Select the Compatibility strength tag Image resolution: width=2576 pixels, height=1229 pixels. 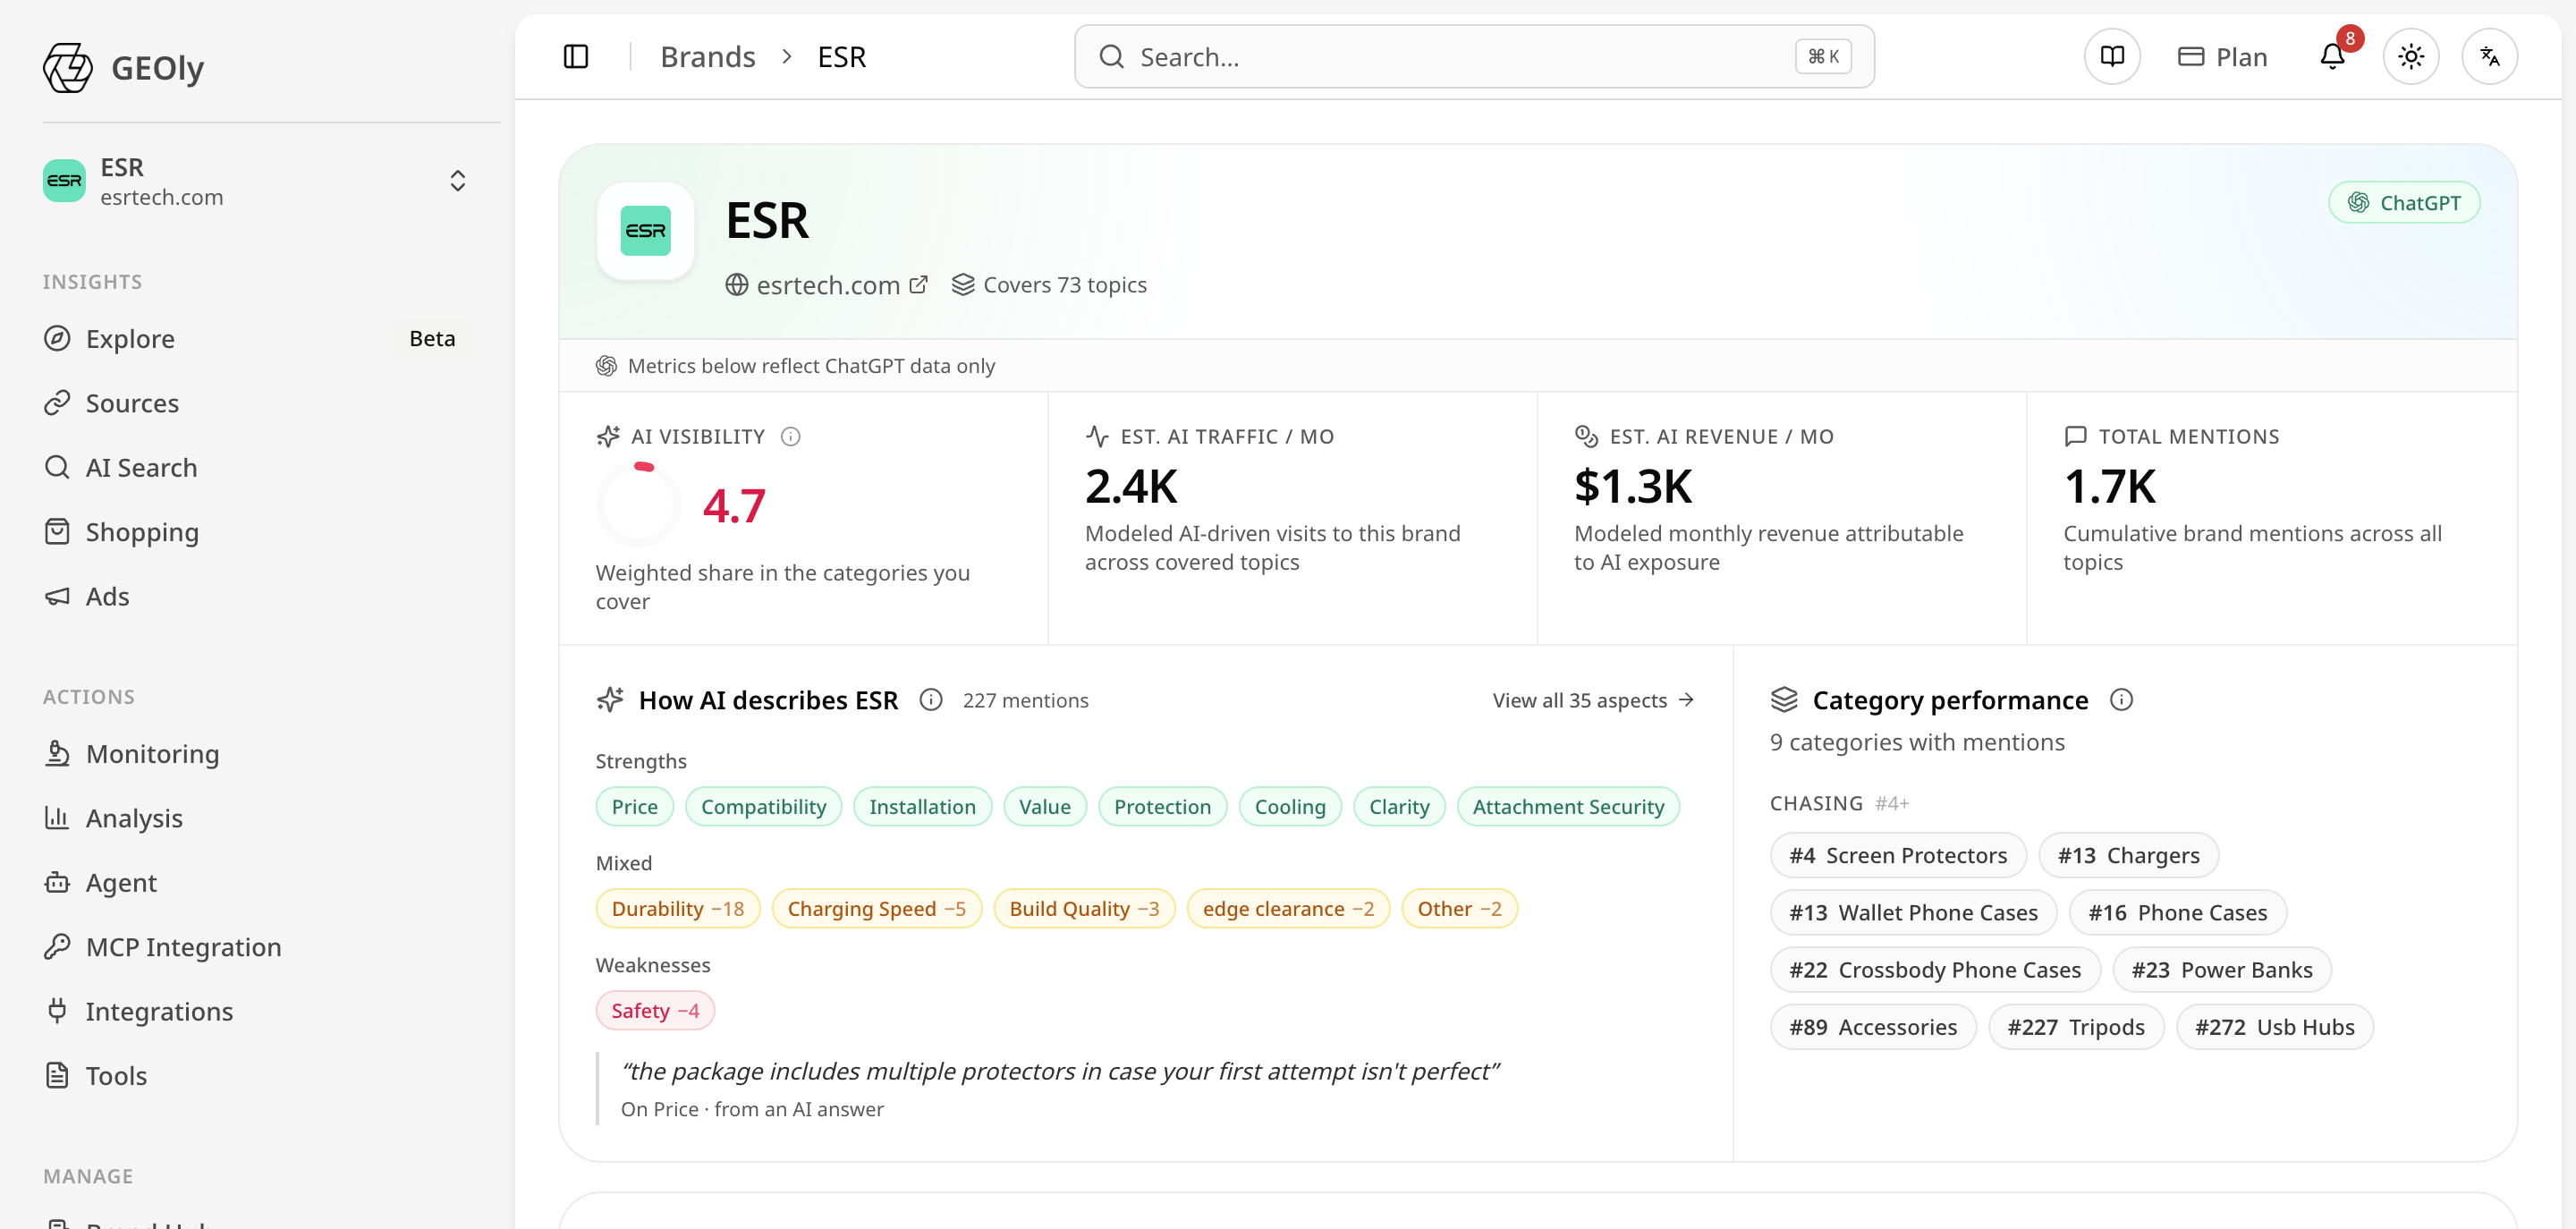763,806
